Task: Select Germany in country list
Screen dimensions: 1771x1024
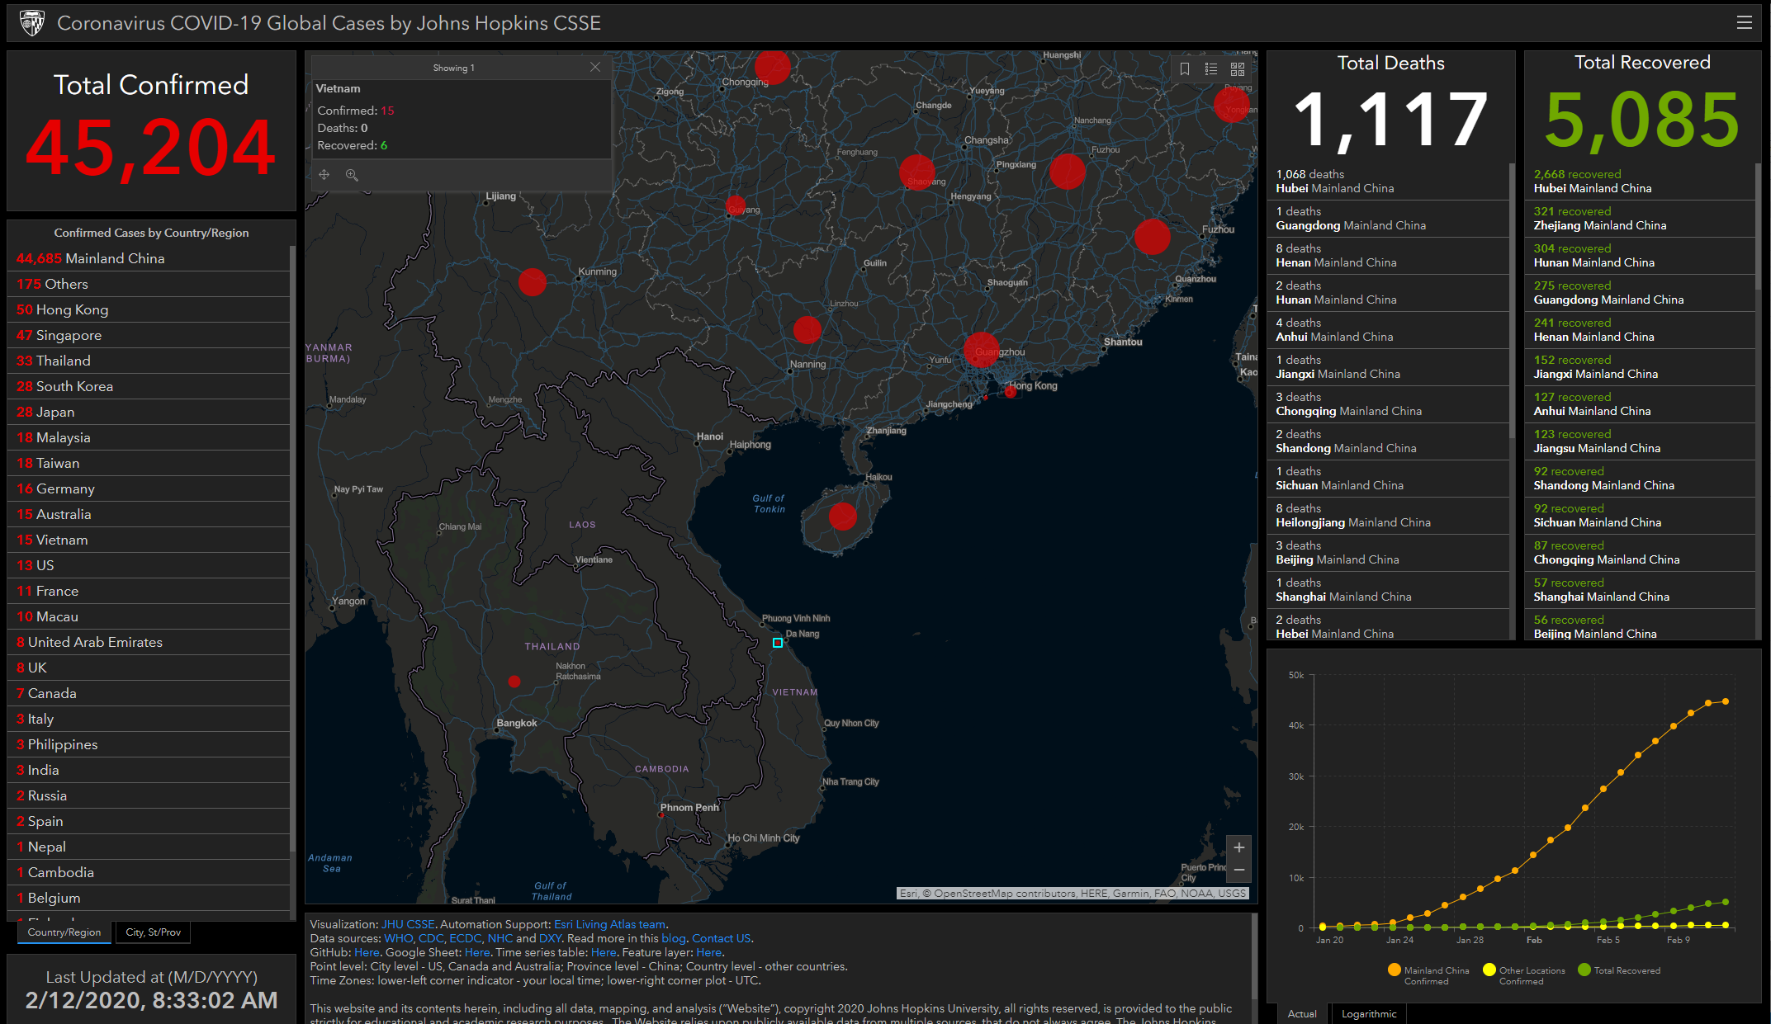Action: pos(149,488)
